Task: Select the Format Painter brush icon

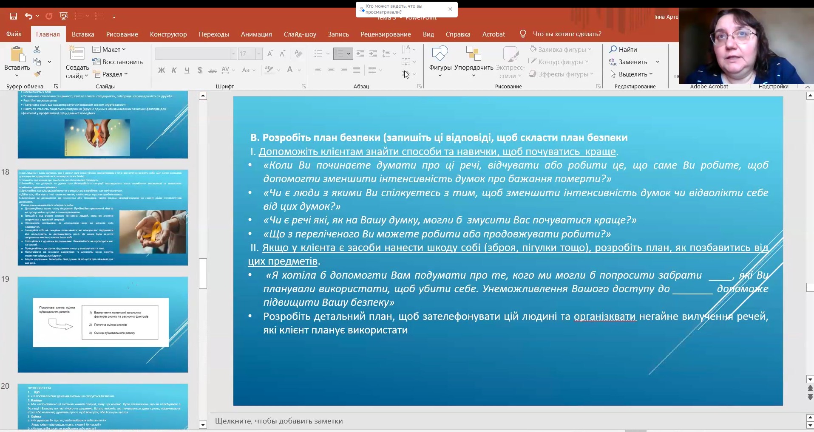Action: coord(37,74)
